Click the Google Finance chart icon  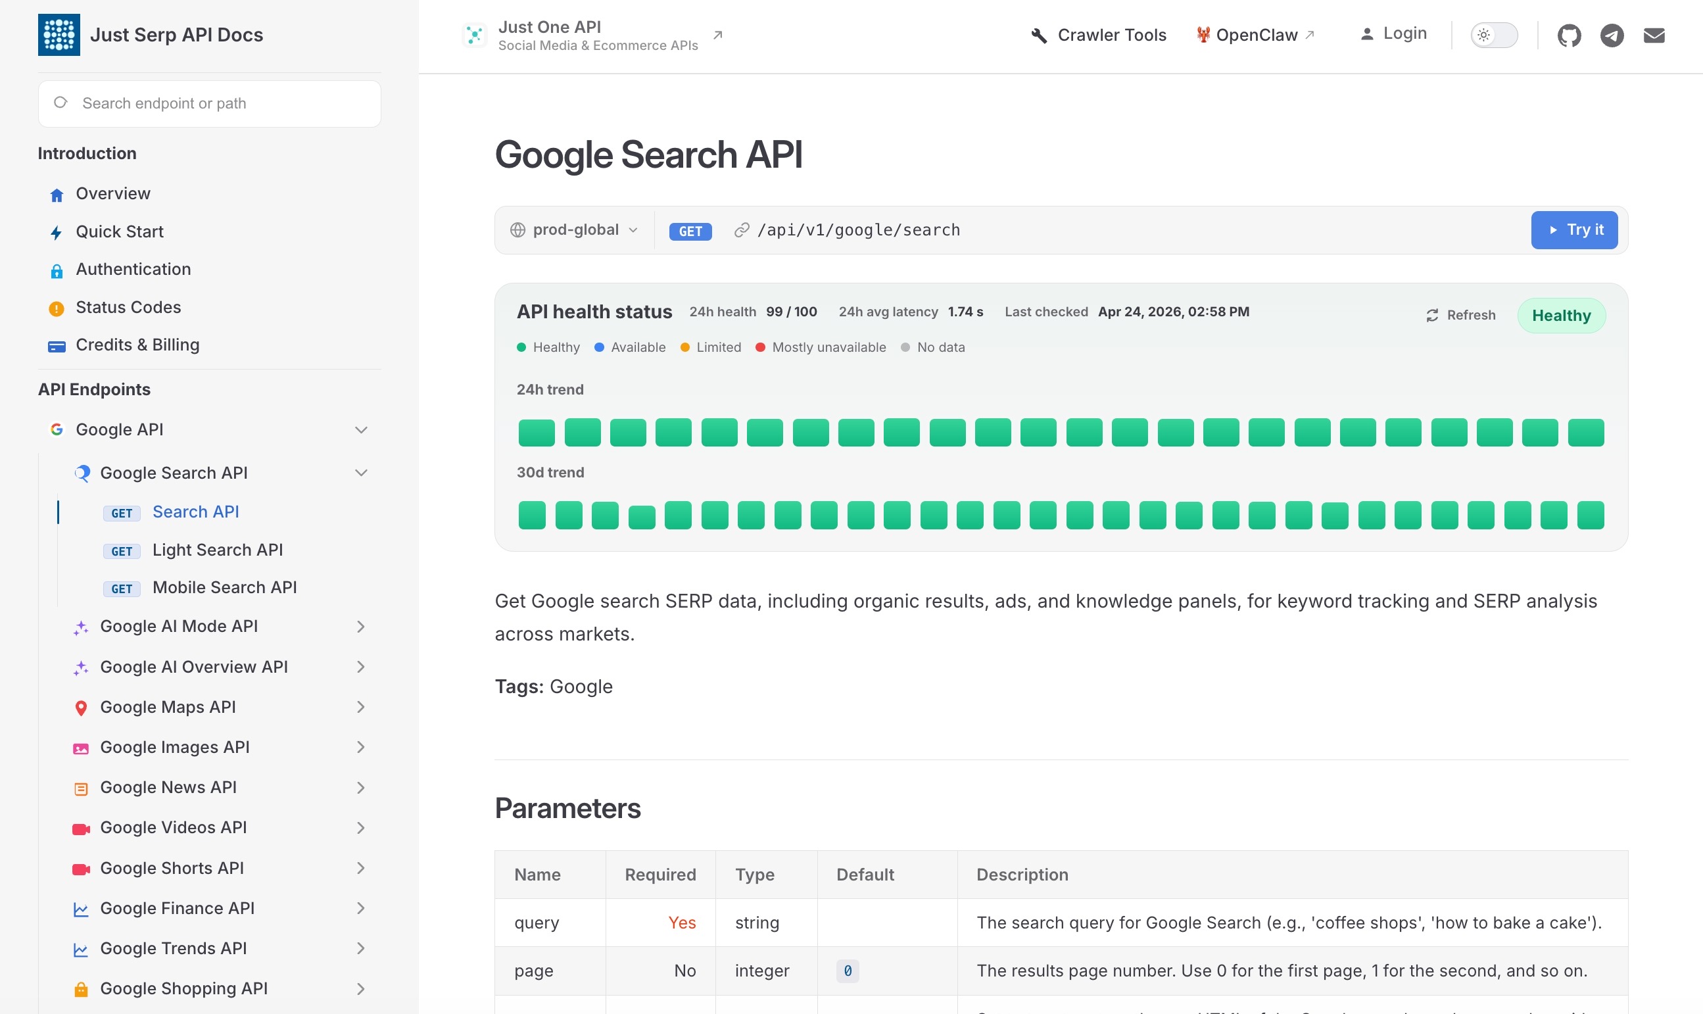pos(81,909)
